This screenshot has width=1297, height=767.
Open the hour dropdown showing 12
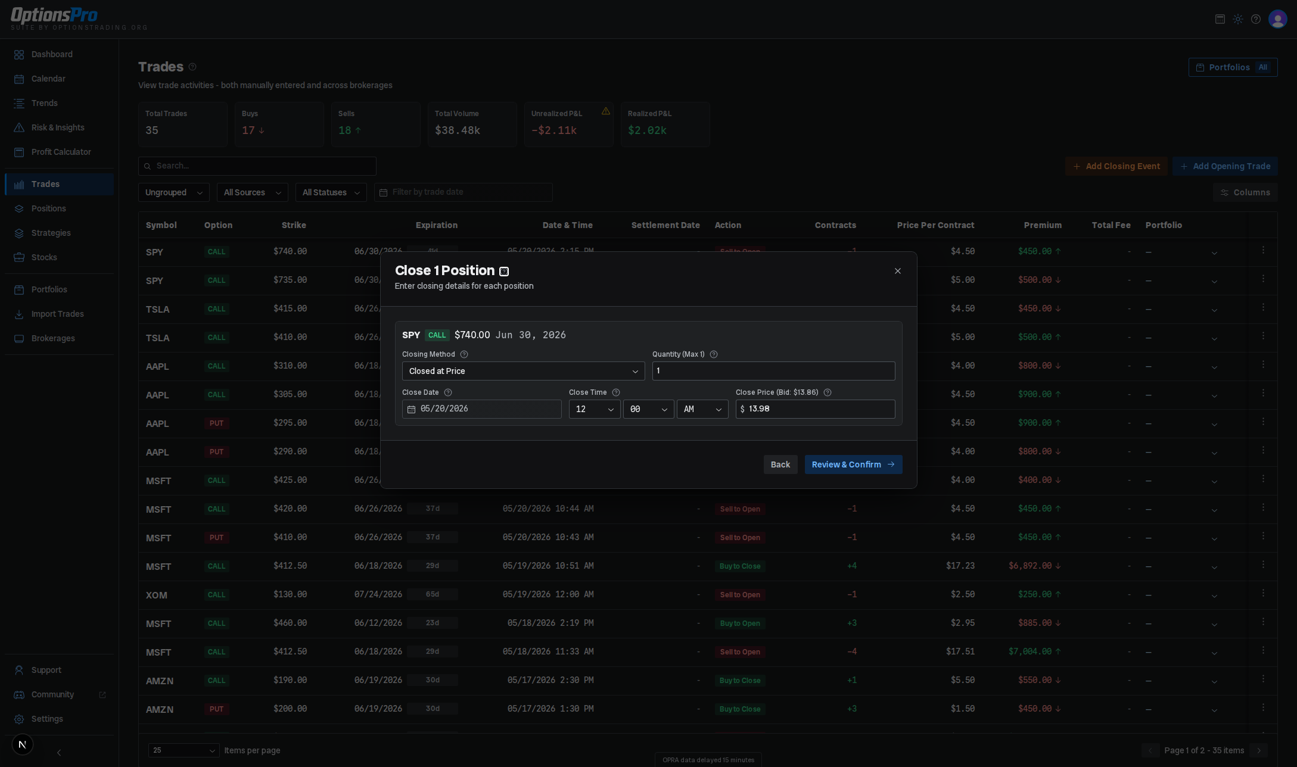click(x=595, y=409)
